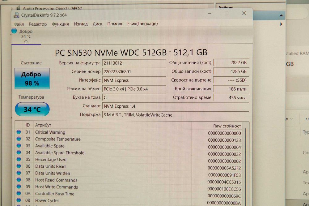Viewport: 309px width, 206px height.
Task: Open the Помощ menu
Action: (x=115, y=24)
